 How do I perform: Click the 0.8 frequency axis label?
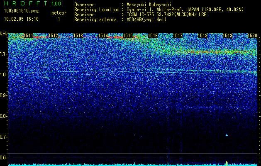click(4, 116)
